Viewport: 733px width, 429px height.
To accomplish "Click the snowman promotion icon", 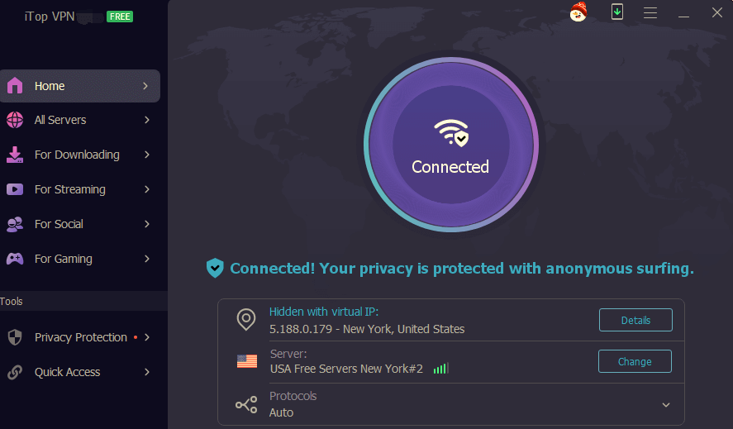I will [x=578, y=12].
